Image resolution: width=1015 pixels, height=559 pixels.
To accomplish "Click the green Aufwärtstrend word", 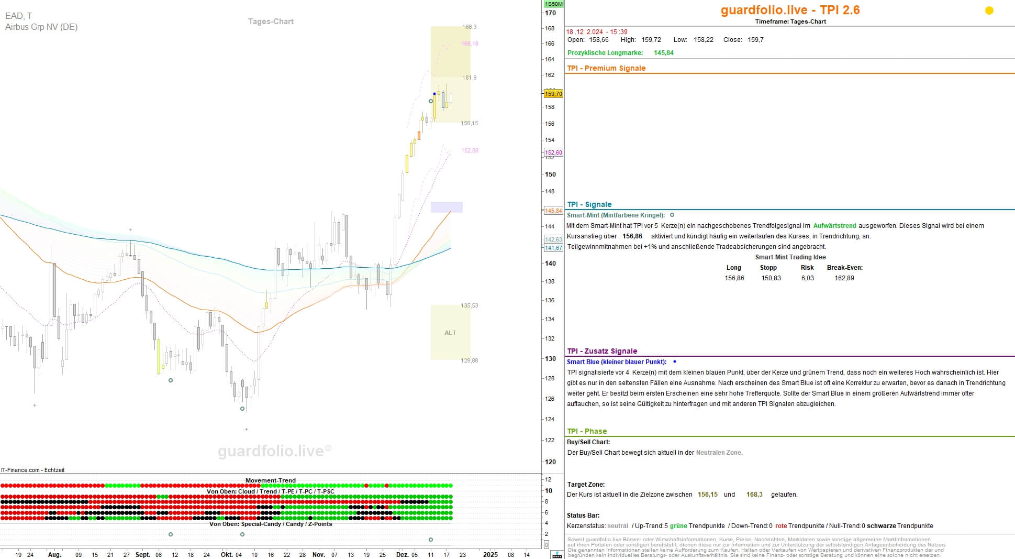I will point(835,226).
